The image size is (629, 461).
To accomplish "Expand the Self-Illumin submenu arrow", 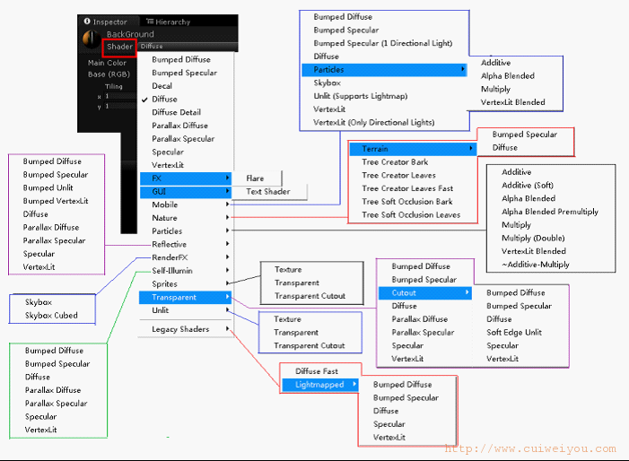I will 227,271.
